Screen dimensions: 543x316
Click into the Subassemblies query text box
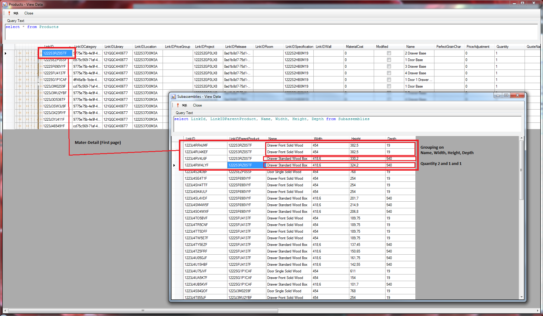[x=348, y=124]
